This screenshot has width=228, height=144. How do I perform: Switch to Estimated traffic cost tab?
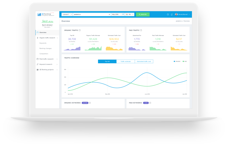pyautogui.click(x=144, y=62)
